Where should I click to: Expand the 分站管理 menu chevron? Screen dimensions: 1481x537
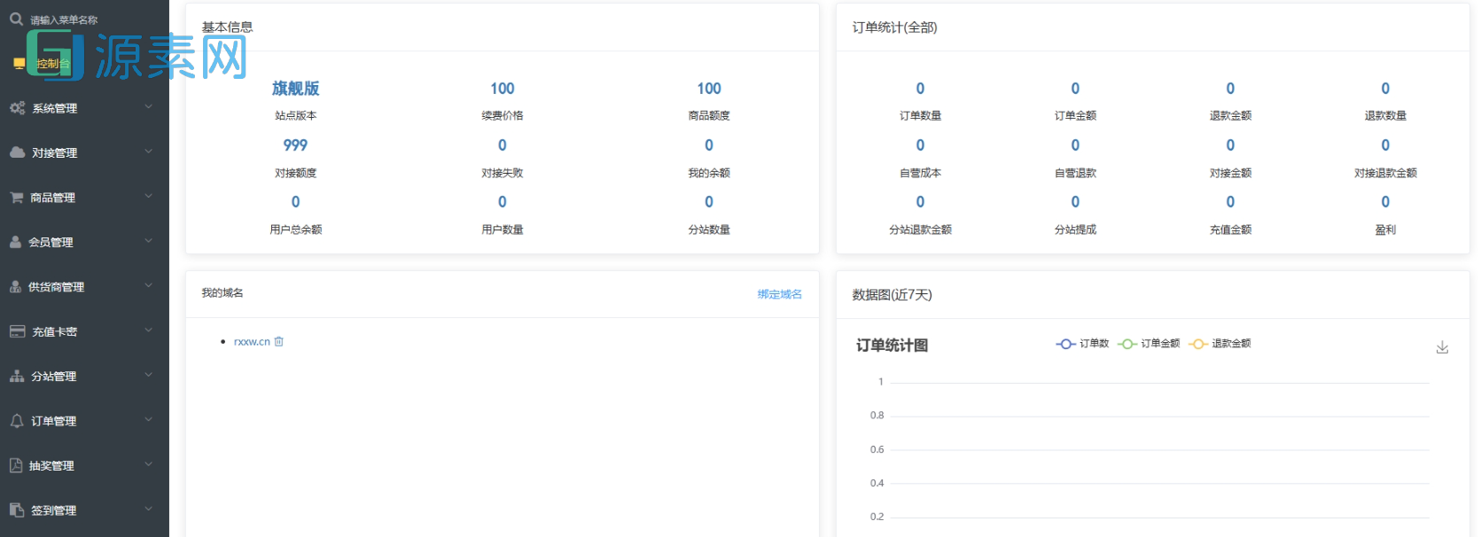pyautogui.click(x=149, y=375)
